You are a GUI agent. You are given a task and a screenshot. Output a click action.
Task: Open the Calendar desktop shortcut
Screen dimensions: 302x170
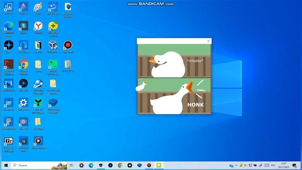coord(8,104)
